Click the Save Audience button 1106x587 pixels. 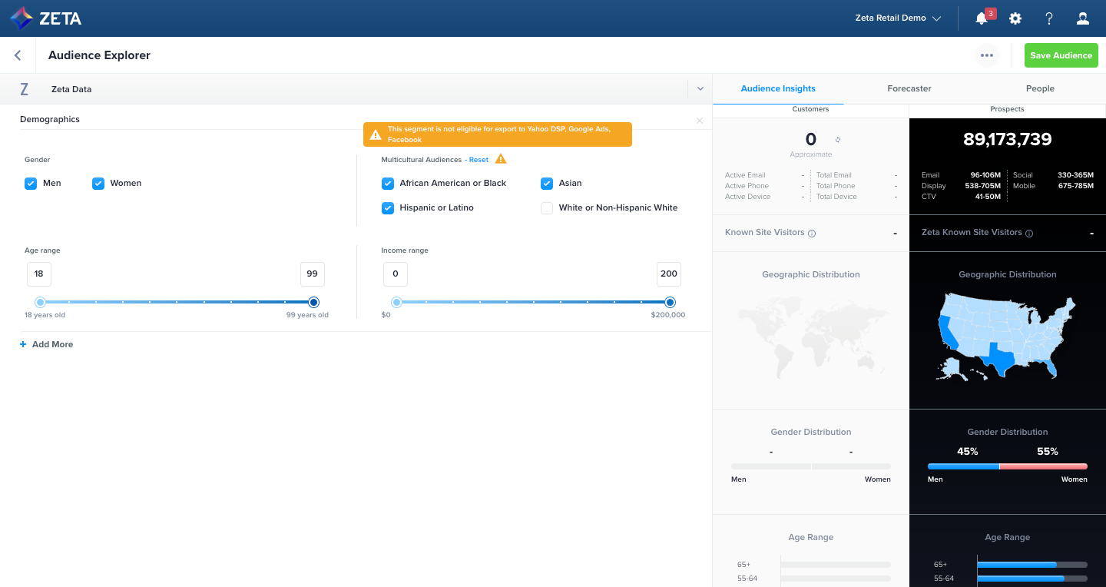1061,55
